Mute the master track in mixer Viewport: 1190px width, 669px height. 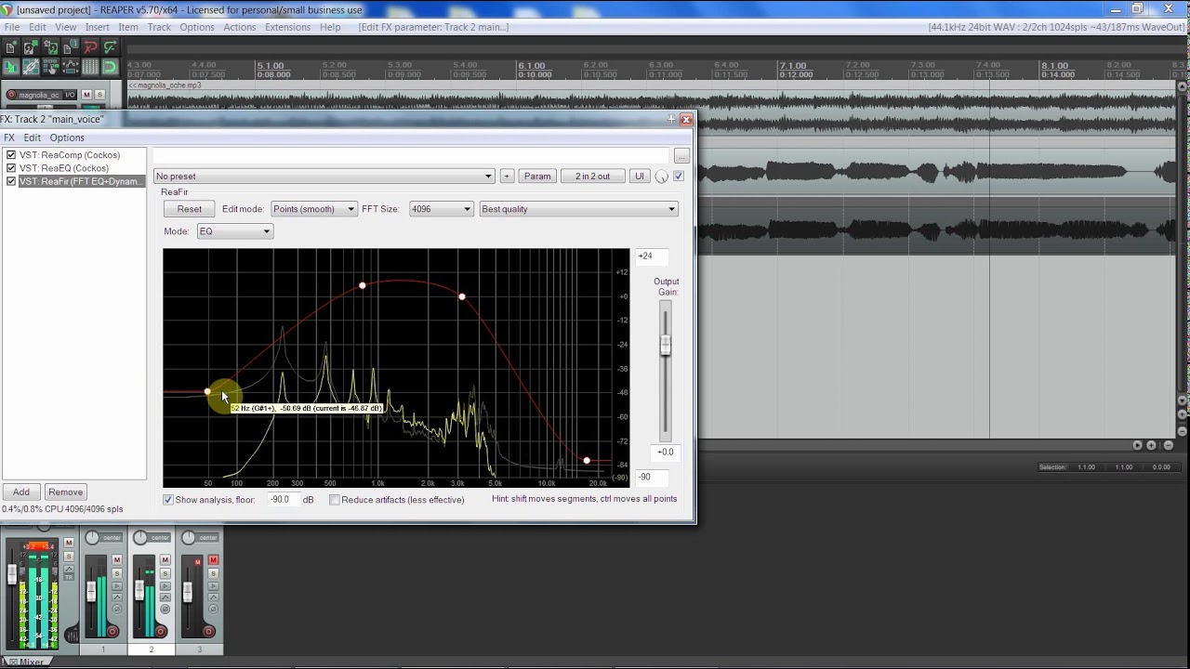point(69,543)
